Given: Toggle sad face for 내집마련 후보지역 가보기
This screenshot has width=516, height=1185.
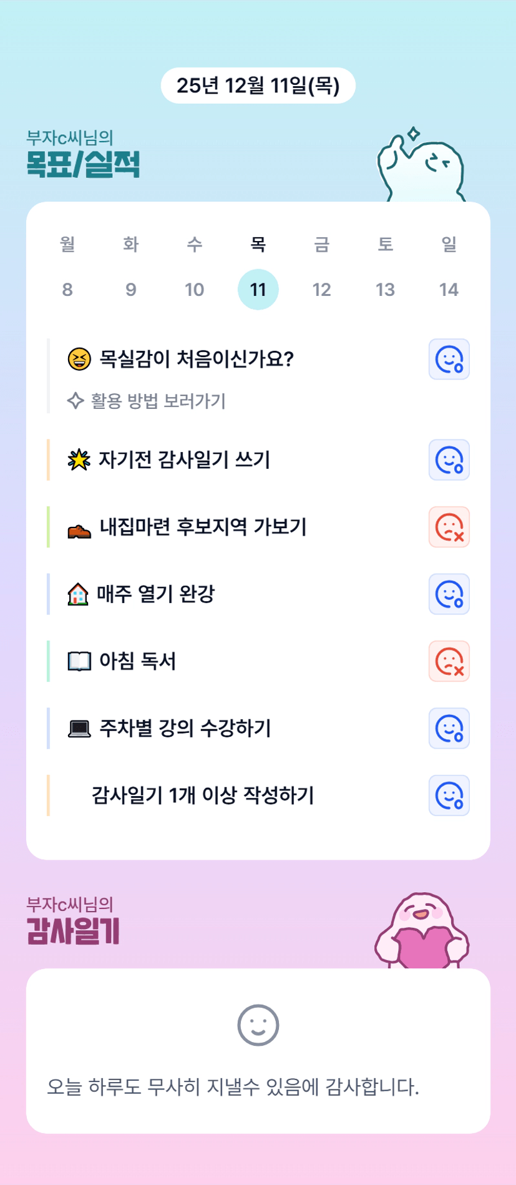Looking at the screenshot, I should pyautogui.click(x=449, y=527).
